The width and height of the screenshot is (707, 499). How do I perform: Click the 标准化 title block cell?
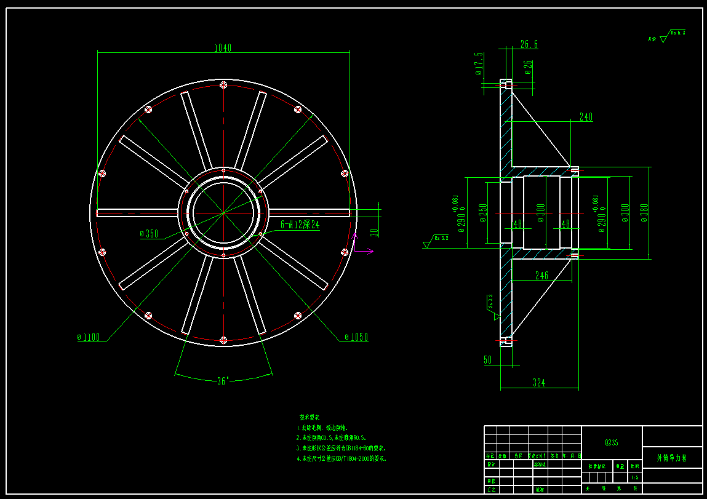pos(539,464)
